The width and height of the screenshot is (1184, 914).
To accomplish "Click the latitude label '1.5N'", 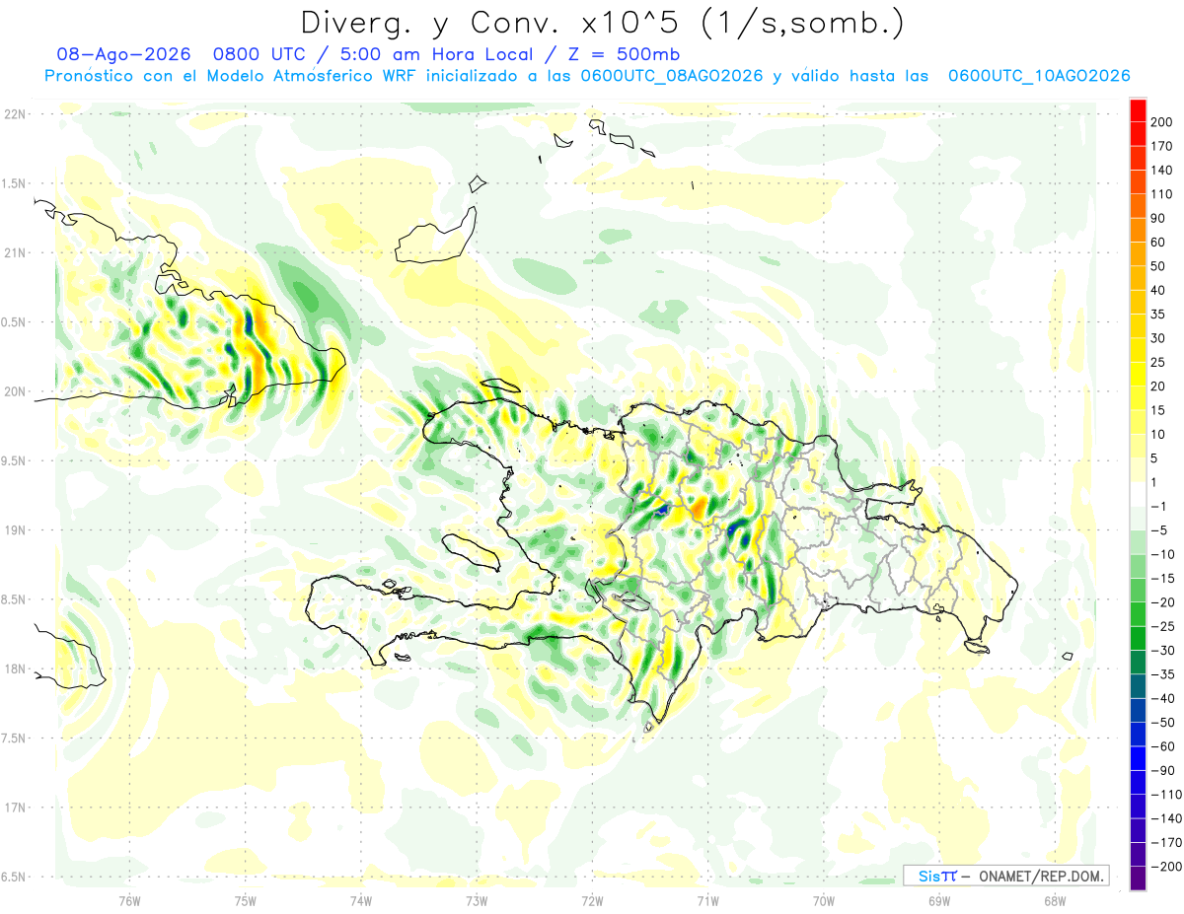I will point(14,183).
